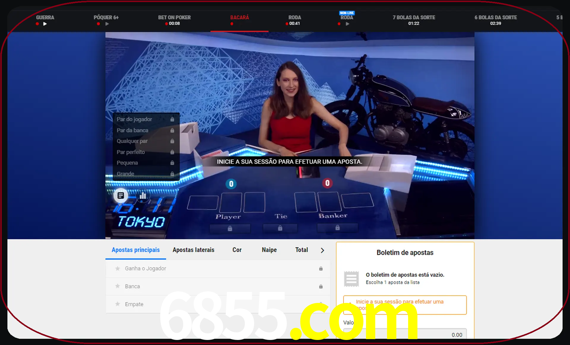This screenshot has width=570, height=345.
Task: Favorite the Ganha o Jogador bet
Action: point(118,269)
